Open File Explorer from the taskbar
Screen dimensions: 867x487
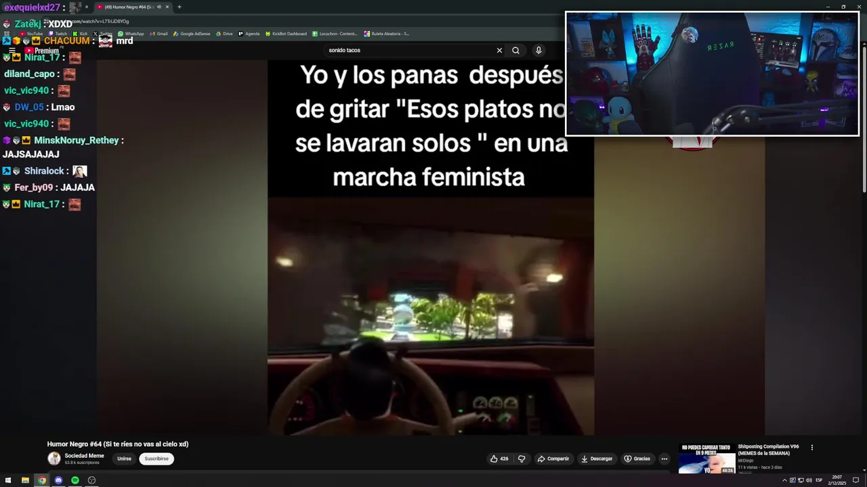(25, 480)
